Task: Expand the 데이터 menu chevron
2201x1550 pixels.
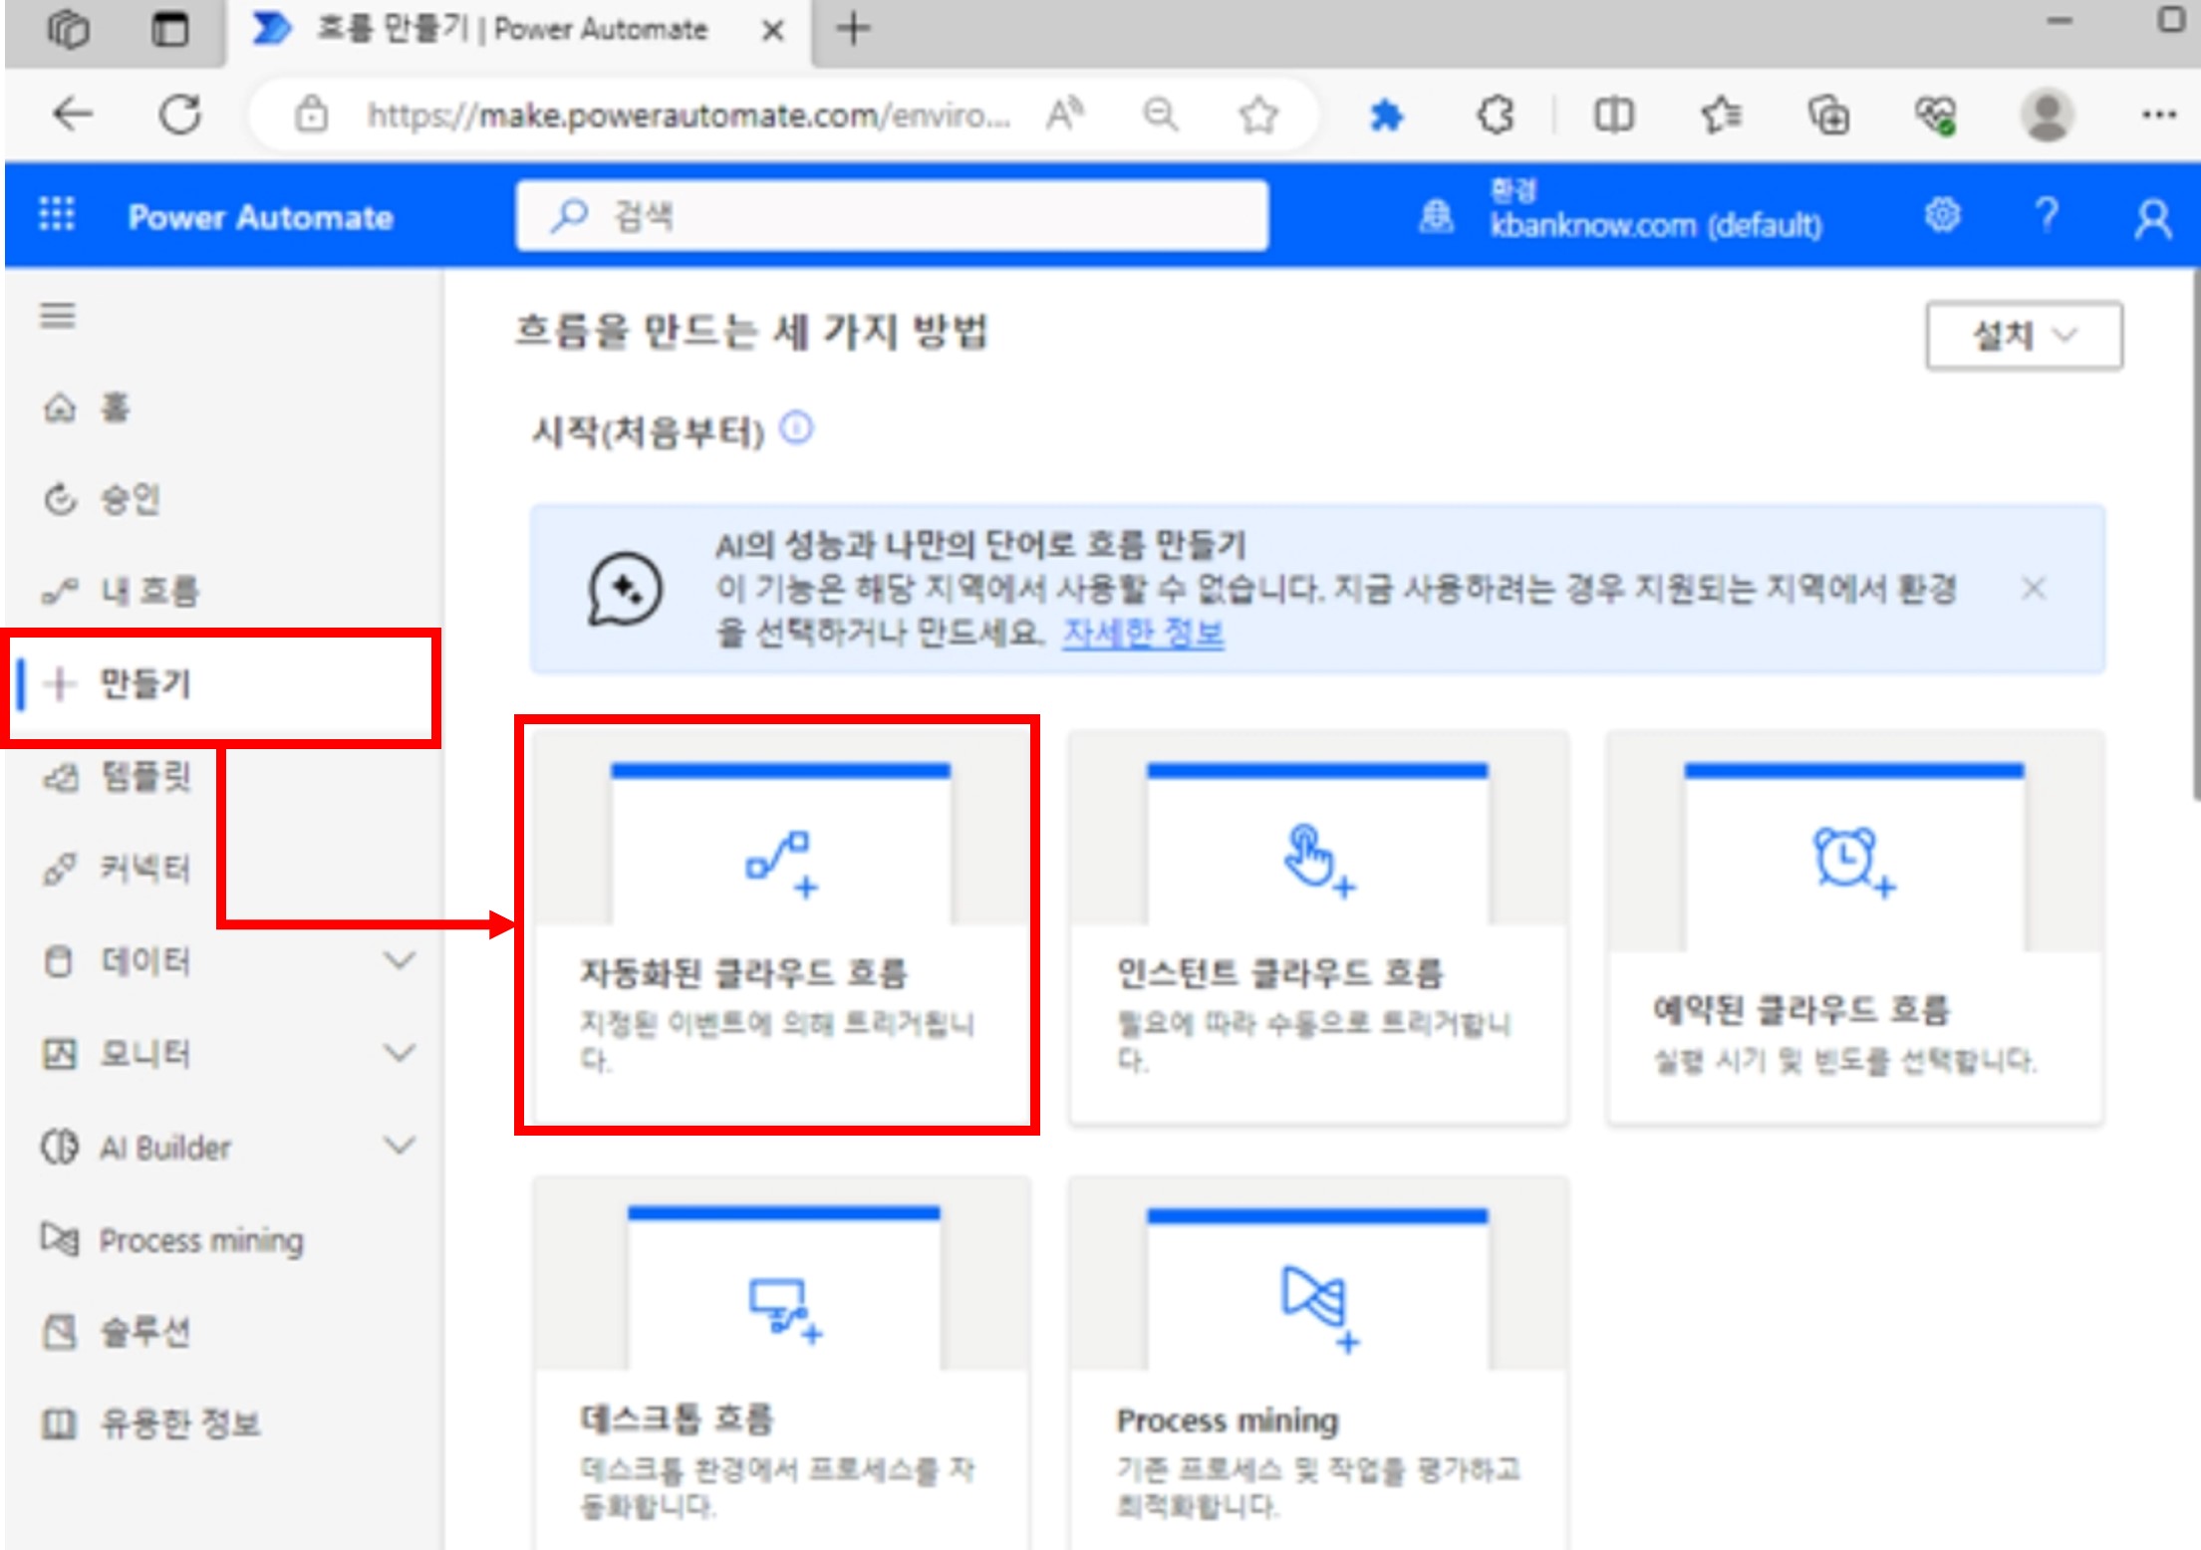Action: coord(400,961)
